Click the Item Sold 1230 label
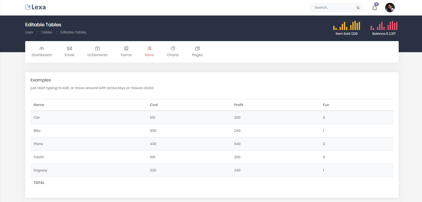 [347, 34]
